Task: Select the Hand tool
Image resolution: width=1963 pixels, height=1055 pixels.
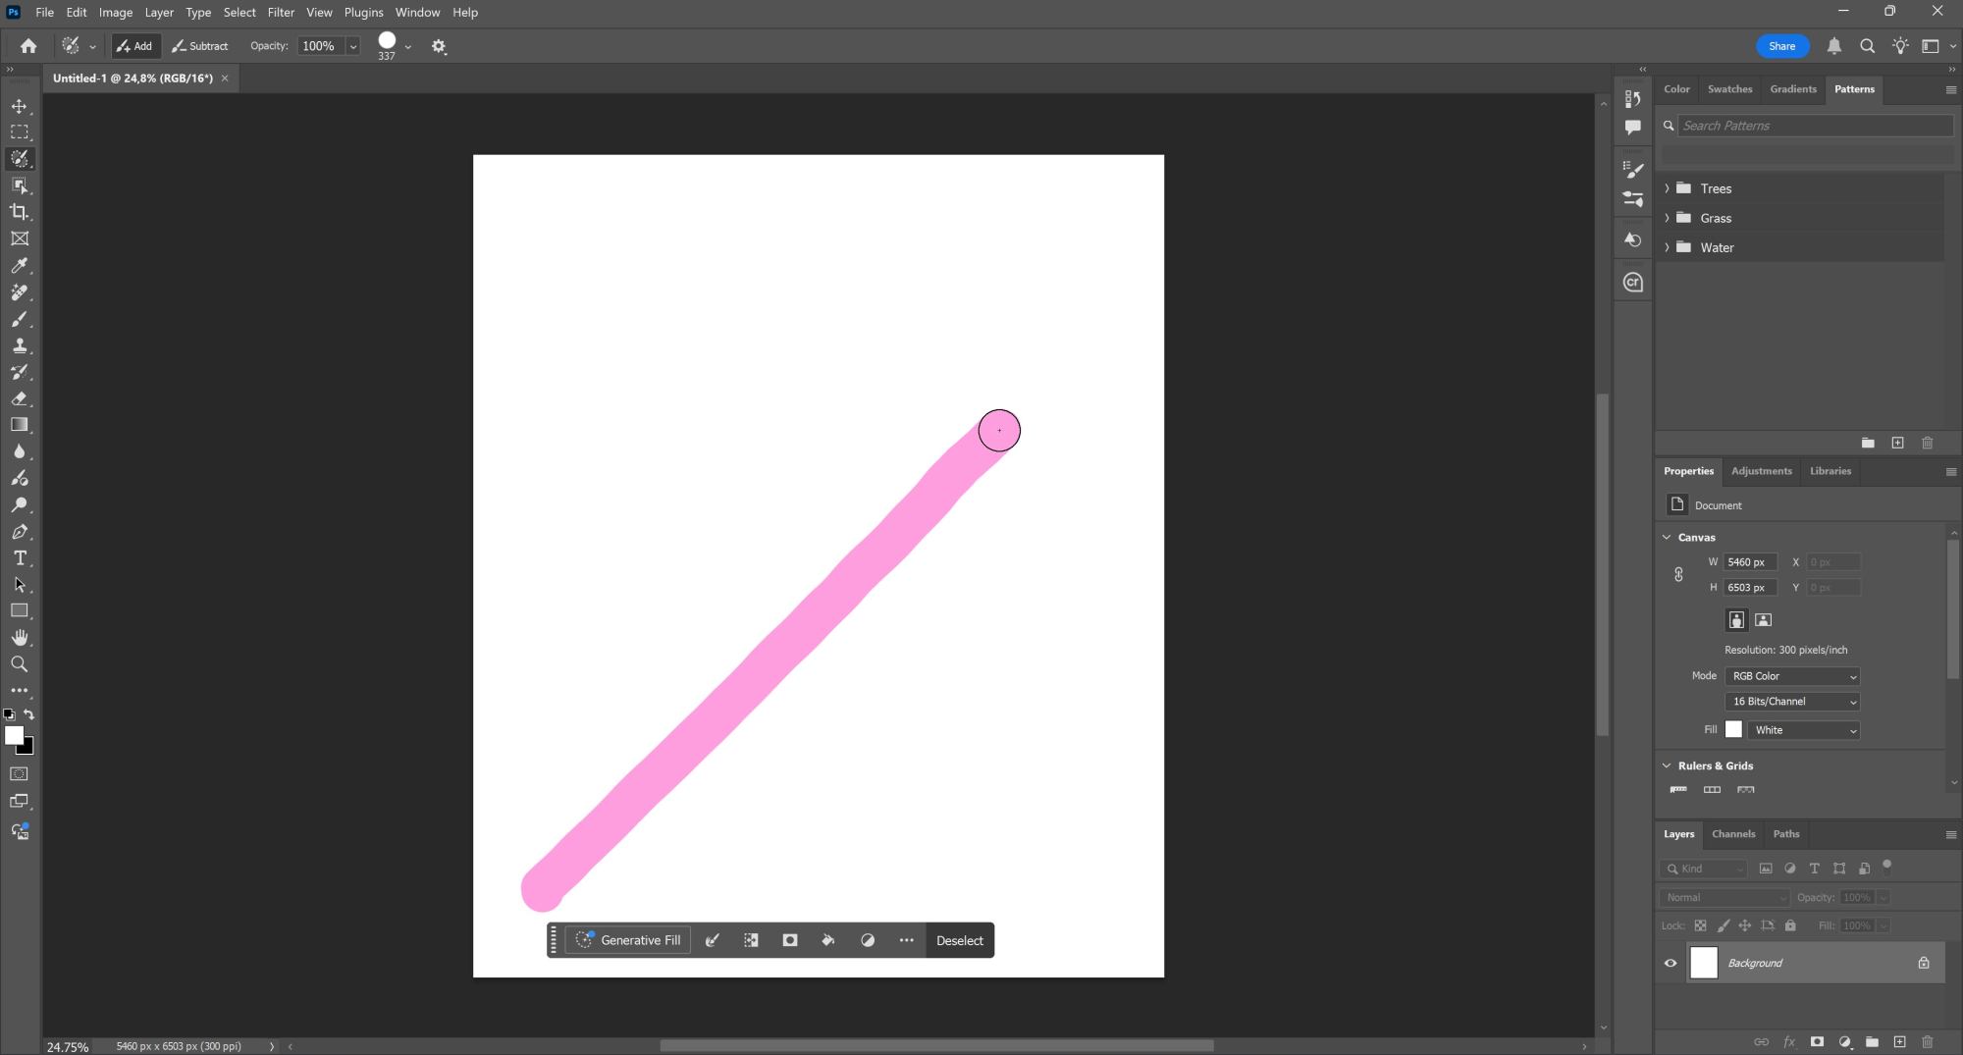Action: pos(20,638)
